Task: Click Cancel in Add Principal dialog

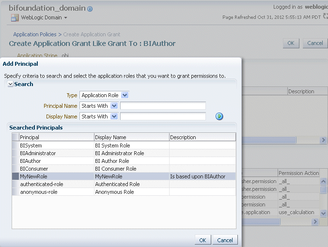Action: click(225, 240)
